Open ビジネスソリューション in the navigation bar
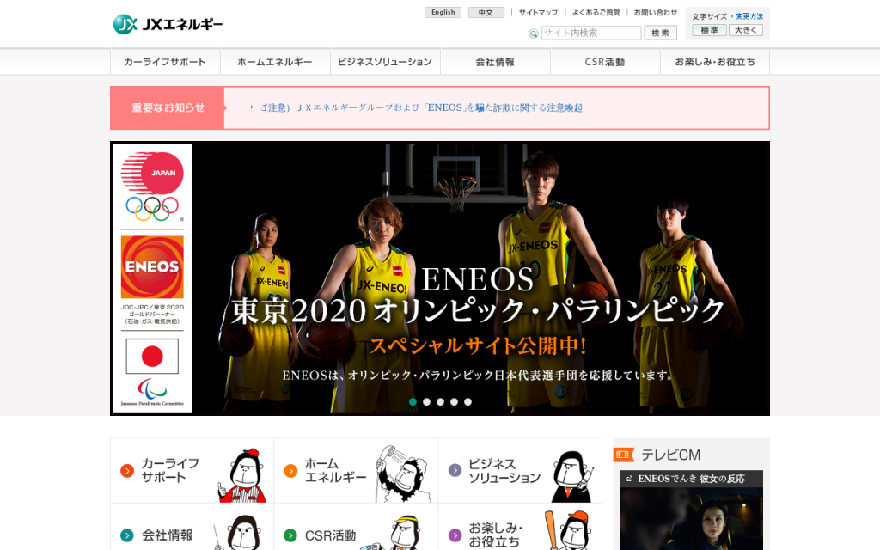 pos(385,62)
